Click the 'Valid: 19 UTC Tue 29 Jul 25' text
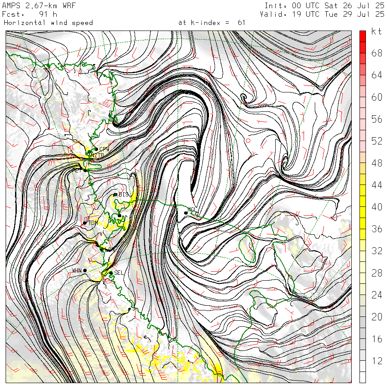387x387 pixels. pos(322,14)
